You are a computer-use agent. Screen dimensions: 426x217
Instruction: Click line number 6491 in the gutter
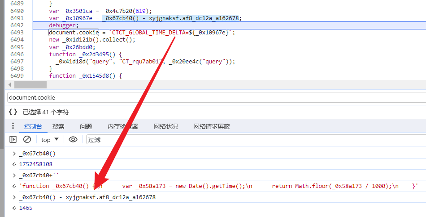click(x=17, y=18)
